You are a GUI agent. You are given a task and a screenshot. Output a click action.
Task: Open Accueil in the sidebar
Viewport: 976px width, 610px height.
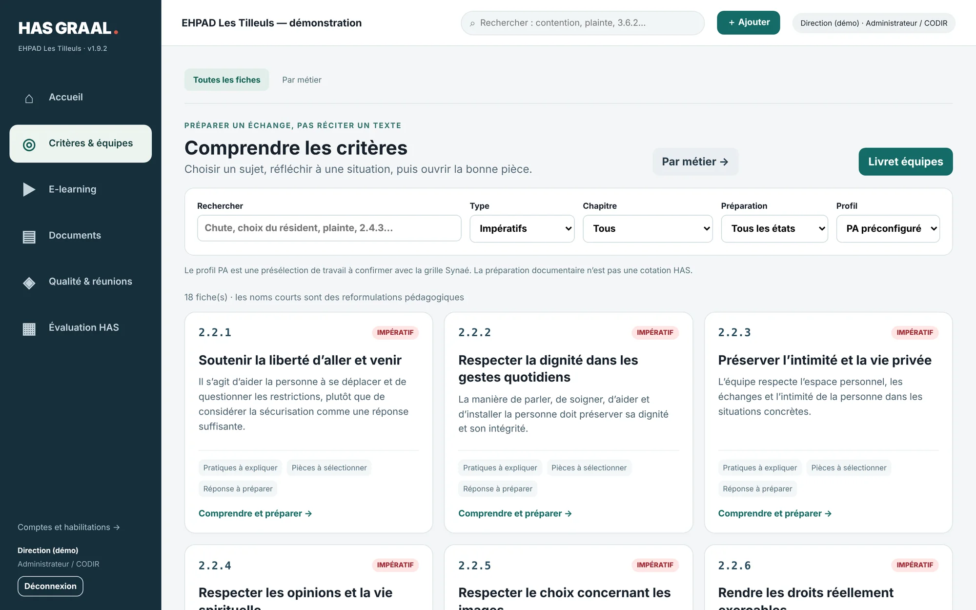click(81, 97)
